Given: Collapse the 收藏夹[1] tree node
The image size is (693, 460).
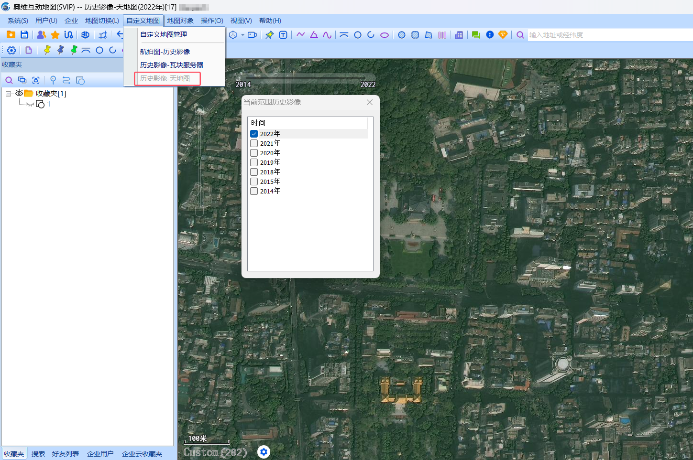Looking at the screenshot, I should click(x=8, y=94).
